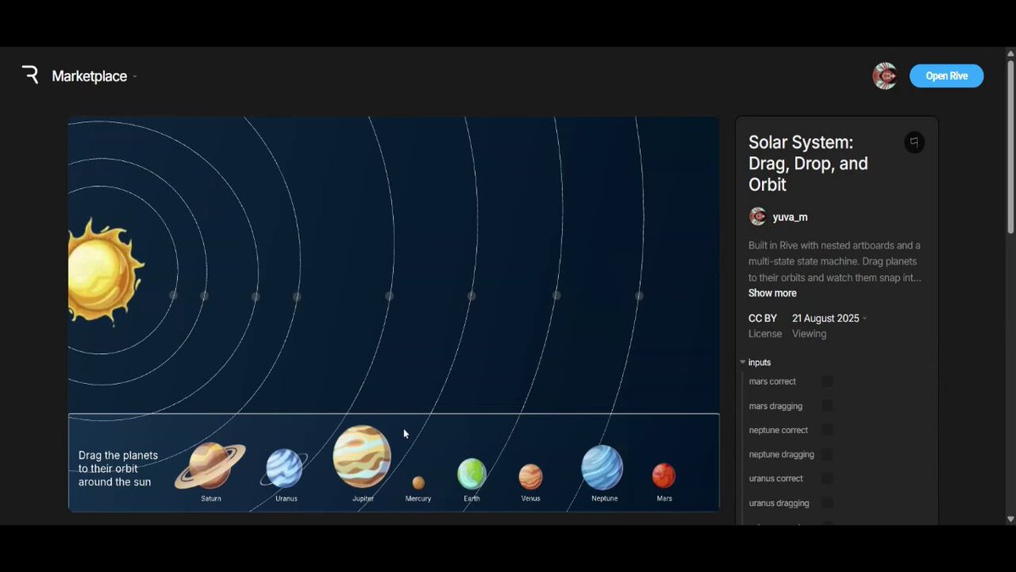This screenshot has height=572, width=1016.
Task: Select the Mercury planet
Action: tap(418, 483)
